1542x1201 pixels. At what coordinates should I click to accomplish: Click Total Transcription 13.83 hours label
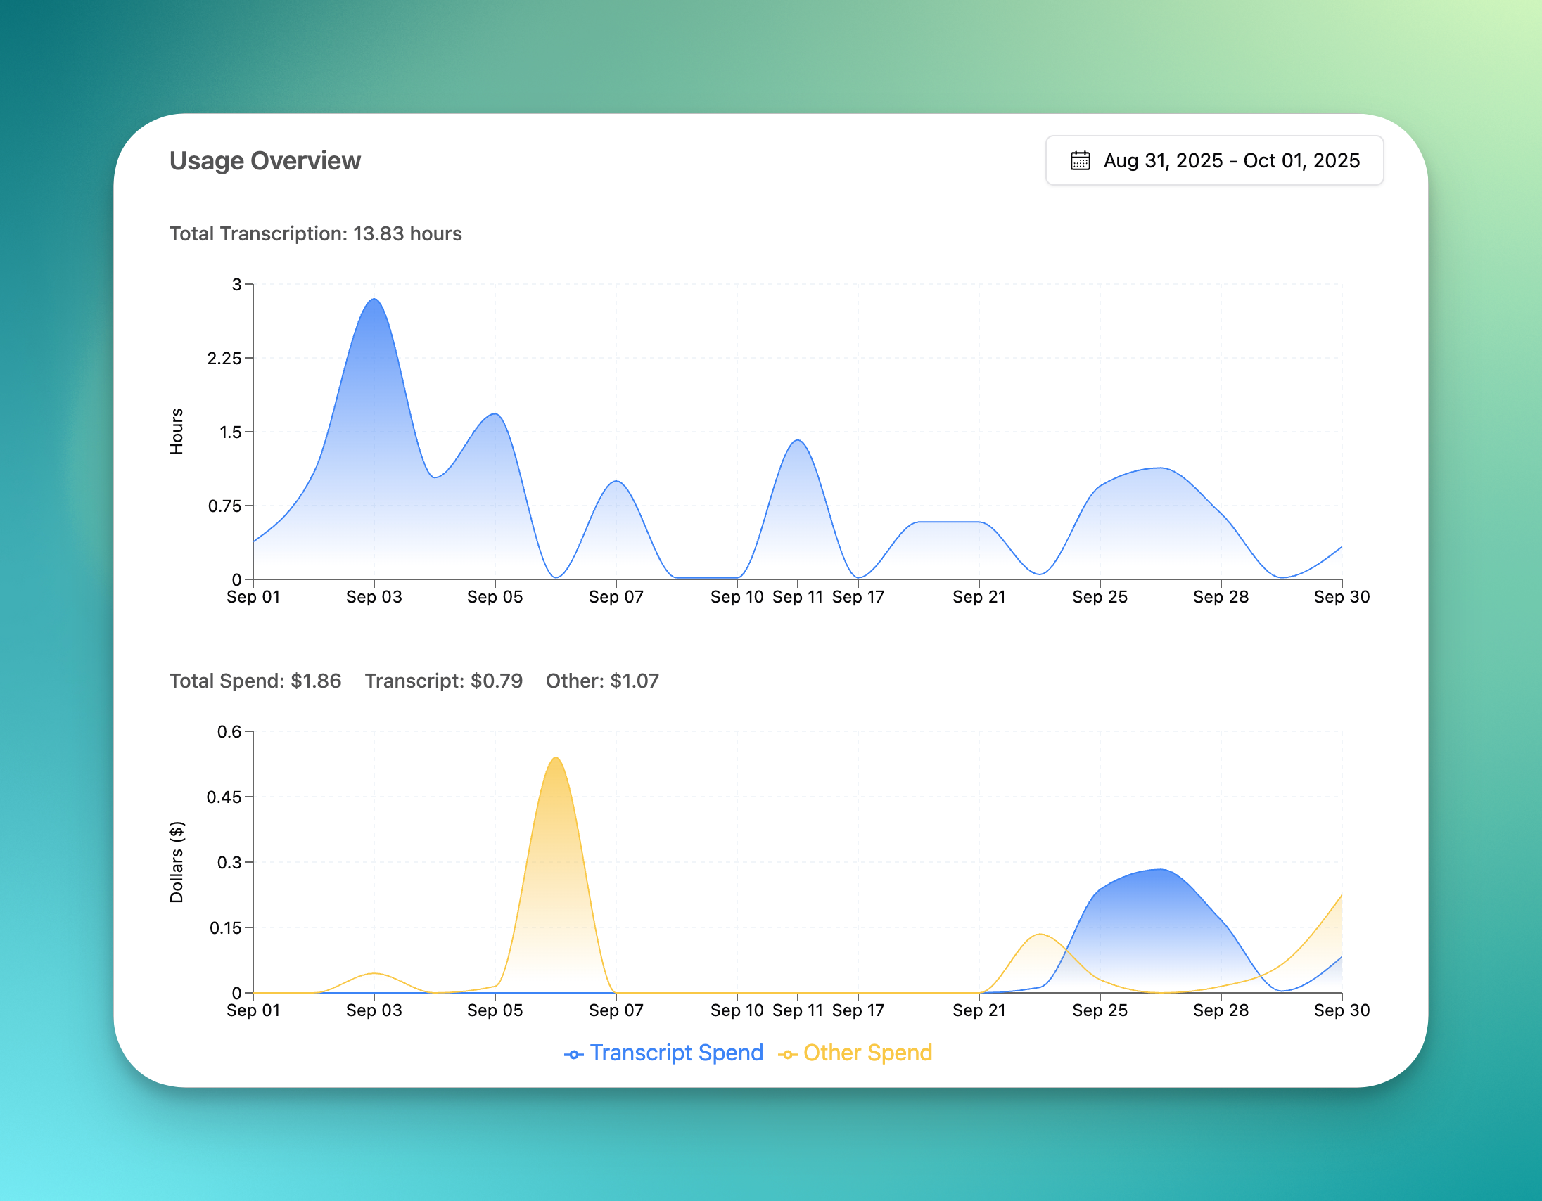(315, 233)
